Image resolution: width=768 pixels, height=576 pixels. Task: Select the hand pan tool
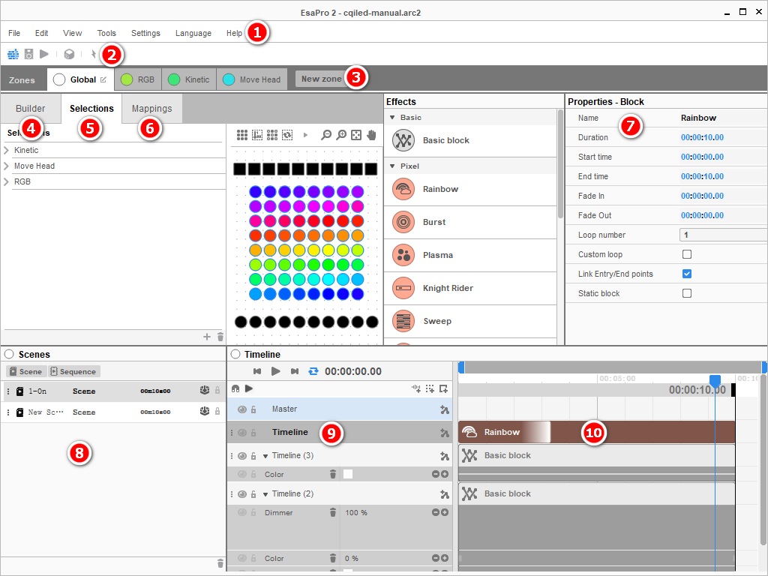(371, 135)
